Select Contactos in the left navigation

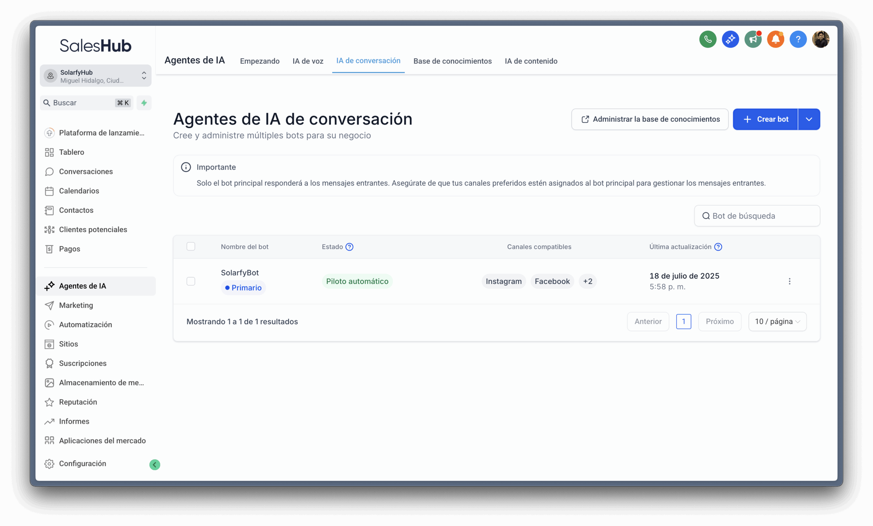pos(76,210)
